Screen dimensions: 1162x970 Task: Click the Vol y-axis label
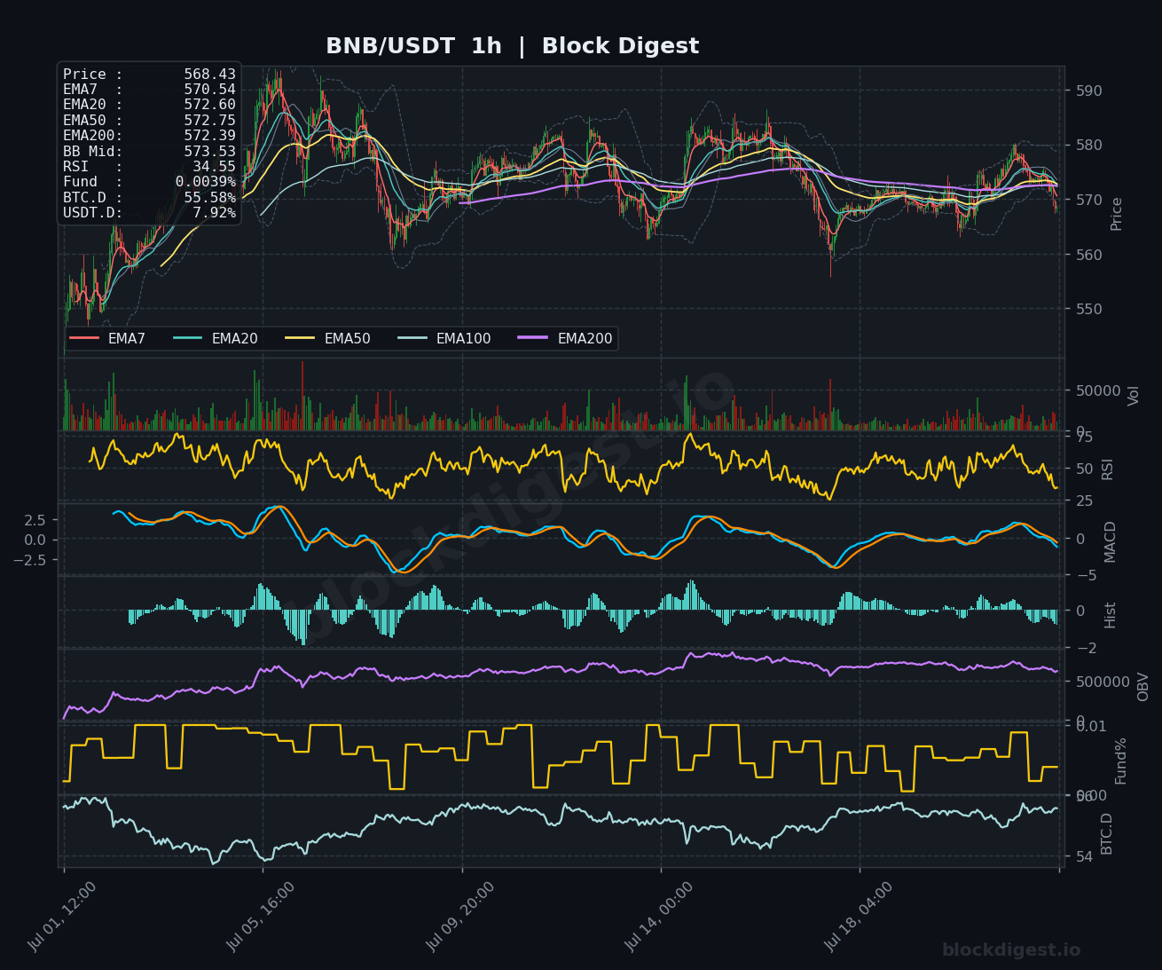point(1133,396)
